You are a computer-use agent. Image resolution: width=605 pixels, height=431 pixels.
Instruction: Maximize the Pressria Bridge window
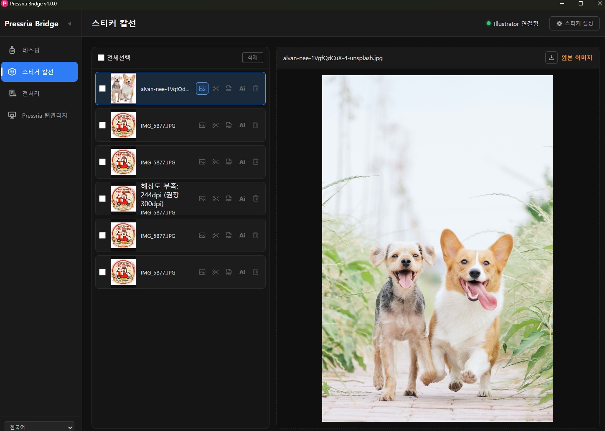pyautogui.click(x=581, y=4)
